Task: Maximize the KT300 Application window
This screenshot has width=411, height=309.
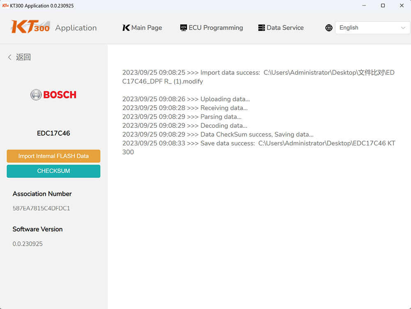Action: click(383, 5)
